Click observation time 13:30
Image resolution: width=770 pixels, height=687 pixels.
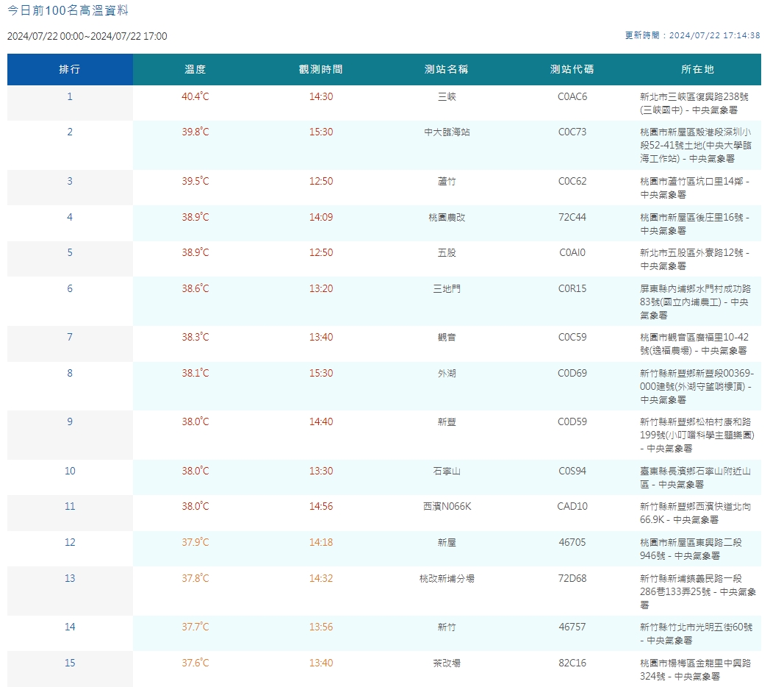pos(321,471)
